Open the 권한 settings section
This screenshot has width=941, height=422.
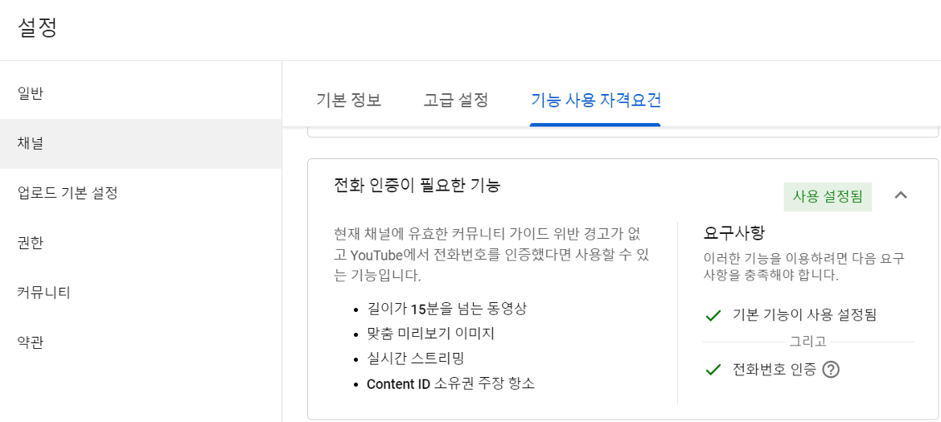click(31, 243)
